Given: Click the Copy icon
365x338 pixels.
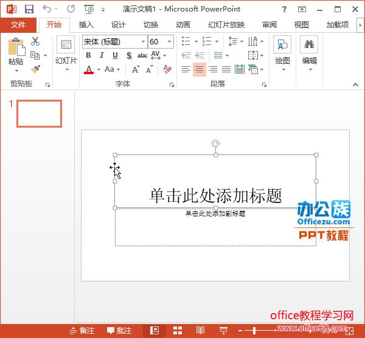Looking at the screenshot, I should pos(35,55).
